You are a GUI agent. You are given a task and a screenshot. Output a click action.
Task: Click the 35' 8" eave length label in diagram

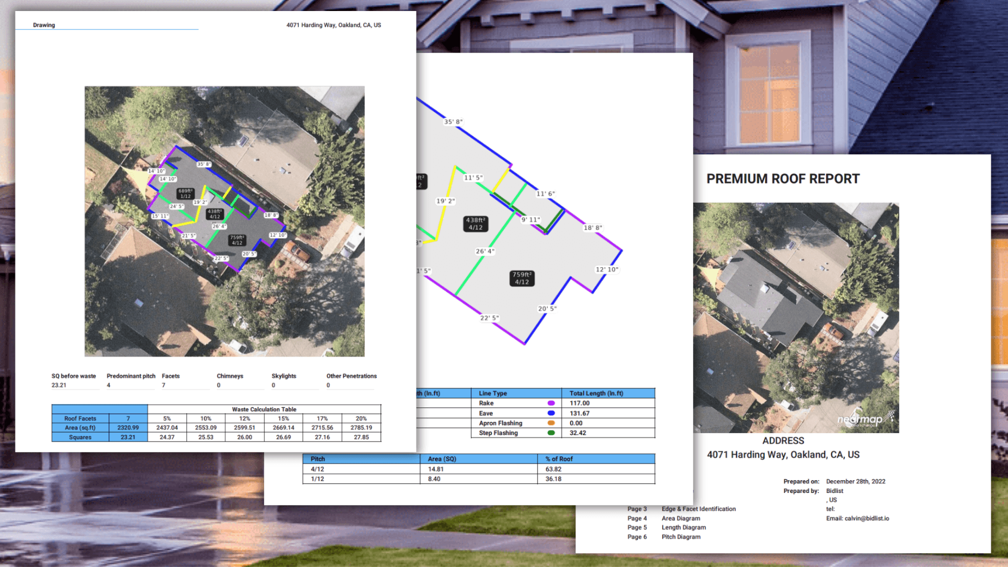click(453, 122)
